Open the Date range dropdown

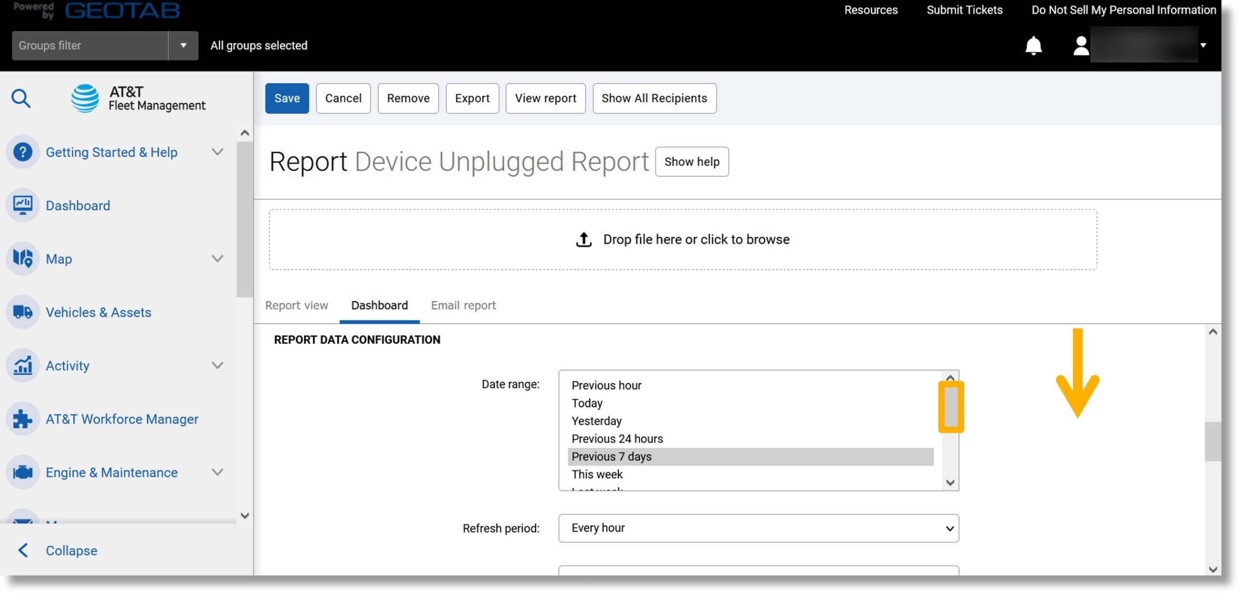point(758,430)
